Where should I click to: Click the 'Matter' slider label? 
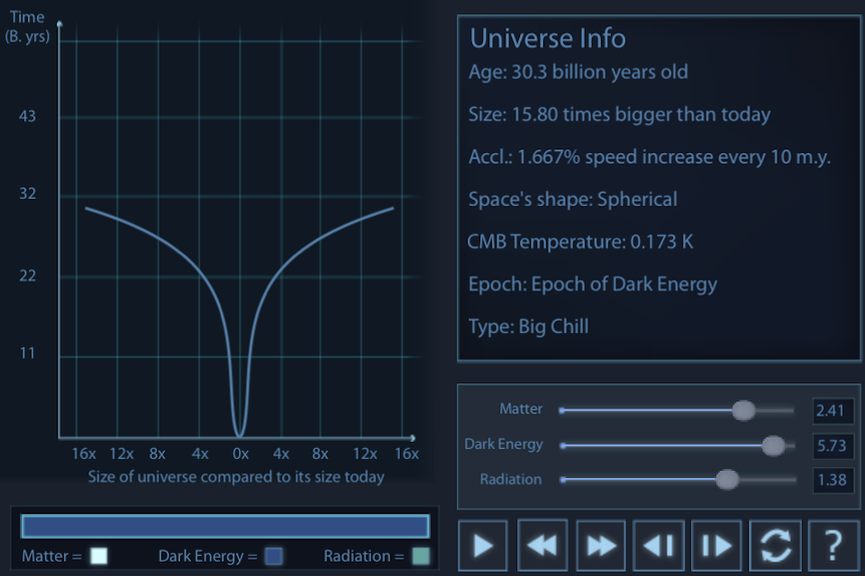point(521,409)
